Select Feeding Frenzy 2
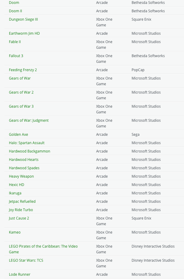The image size is (184, 279). tap(23, 70)
